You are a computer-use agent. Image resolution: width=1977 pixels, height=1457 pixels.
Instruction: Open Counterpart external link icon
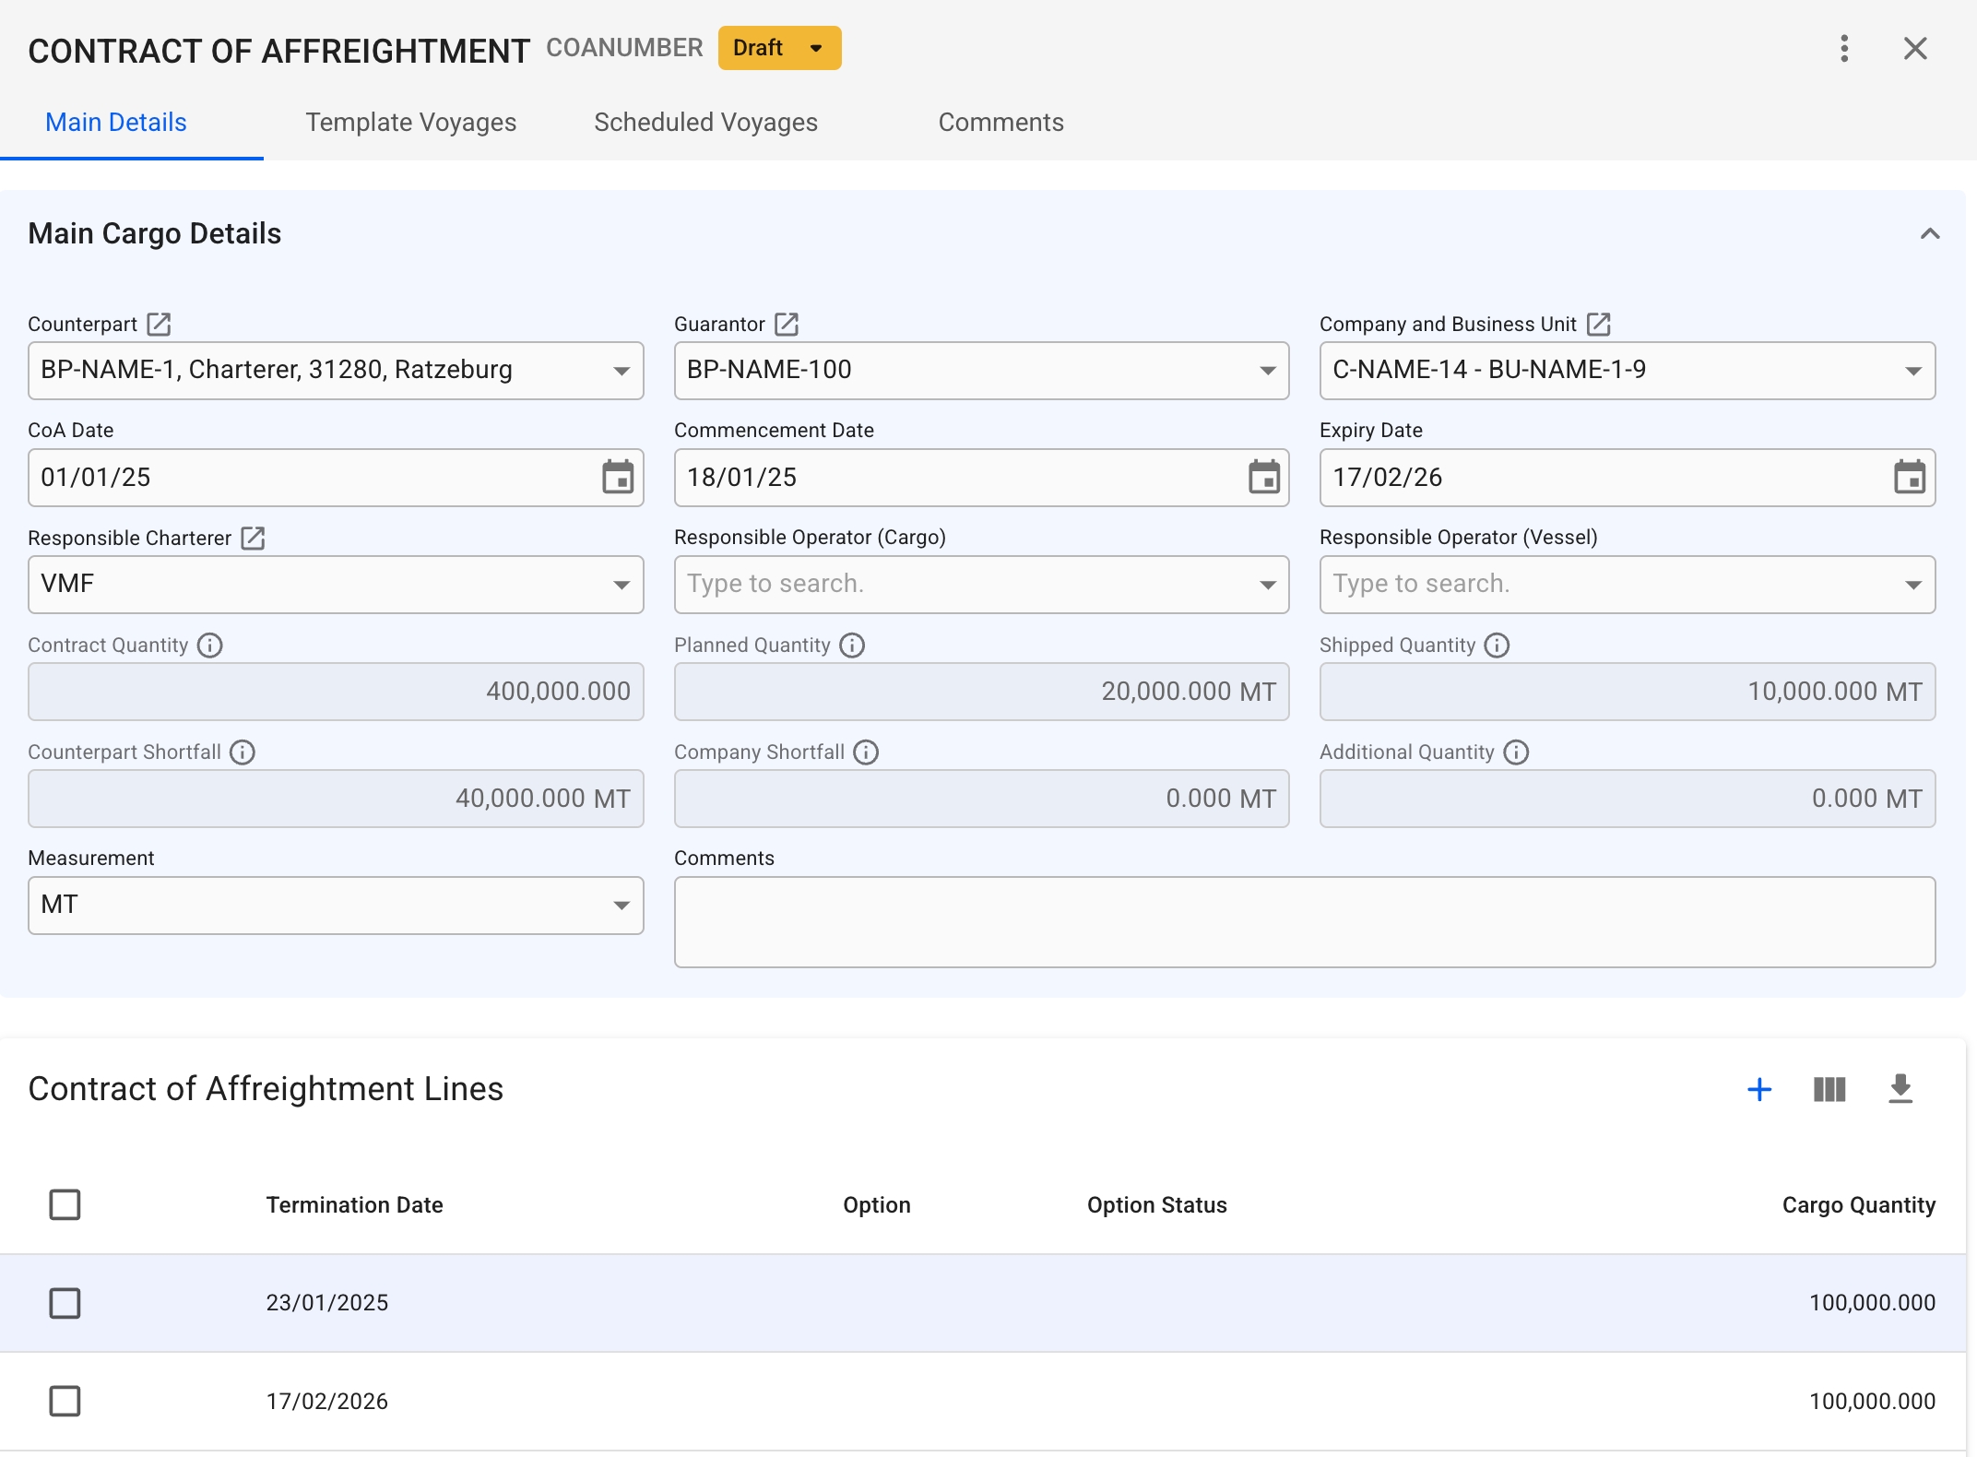pos(159,324)
